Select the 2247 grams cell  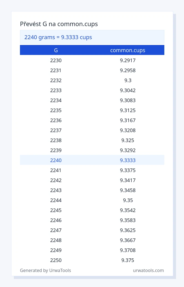tap(56, 230)
